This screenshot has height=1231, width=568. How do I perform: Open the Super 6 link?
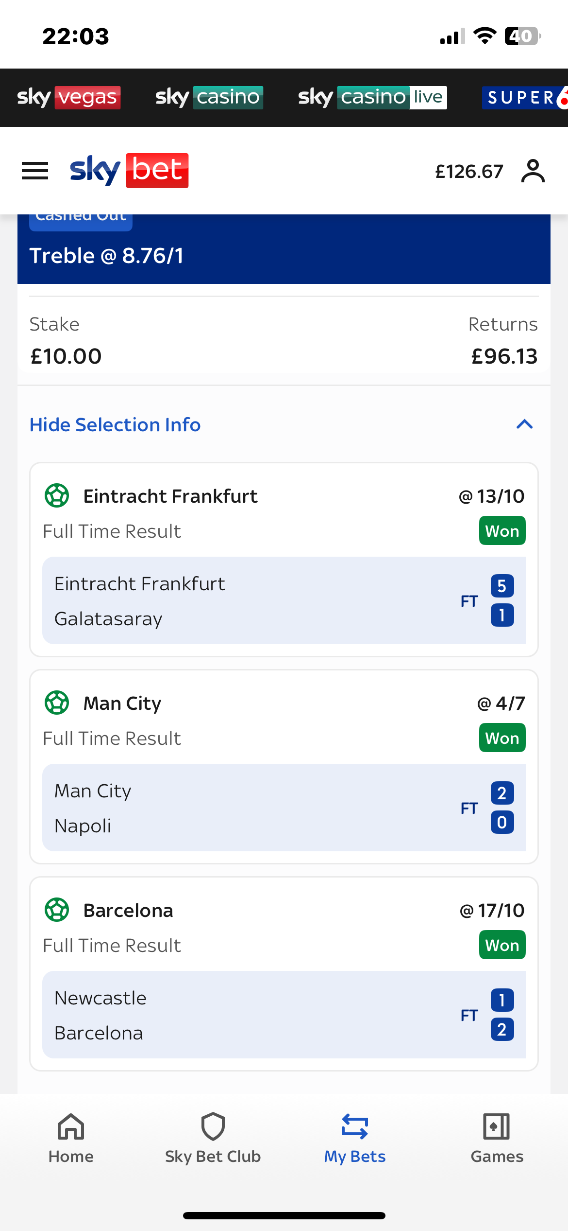click(525, 97)
